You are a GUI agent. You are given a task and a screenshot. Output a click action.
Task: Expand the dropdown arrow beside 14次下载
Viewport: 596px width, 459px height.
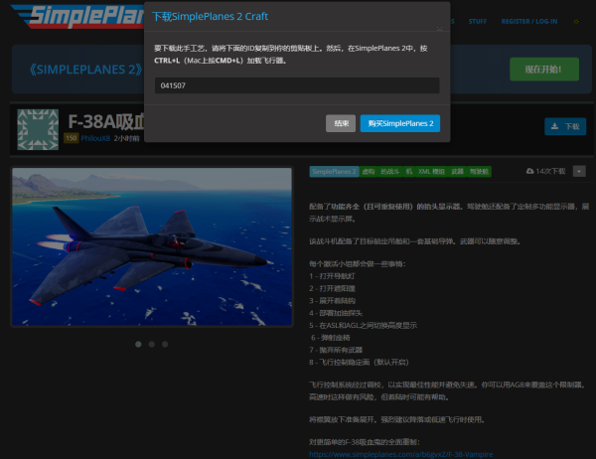click(x=579, y=171)
